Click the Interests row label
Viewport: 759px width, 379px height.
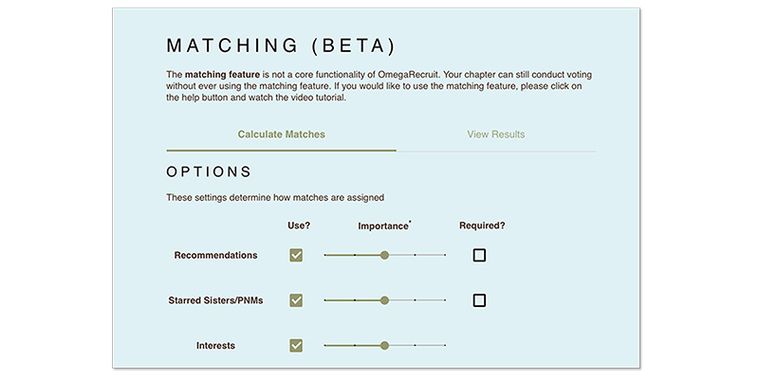tap(215, 346)
